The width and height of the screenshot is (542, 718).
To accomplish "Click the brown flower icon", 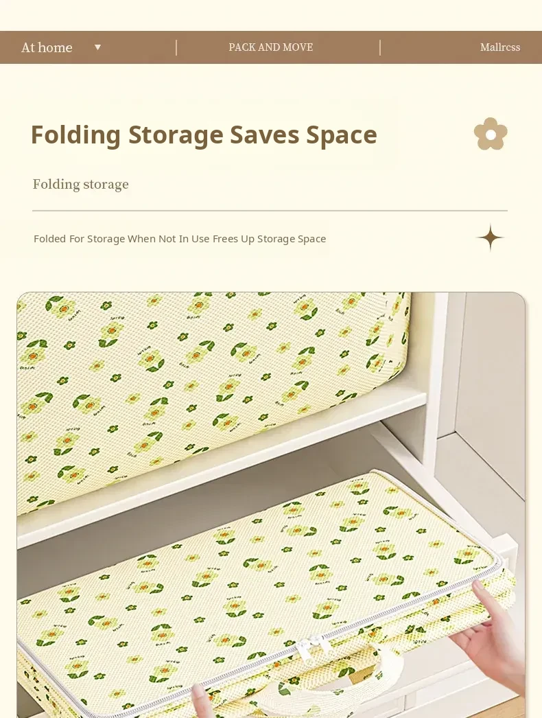I will (491, 134).
